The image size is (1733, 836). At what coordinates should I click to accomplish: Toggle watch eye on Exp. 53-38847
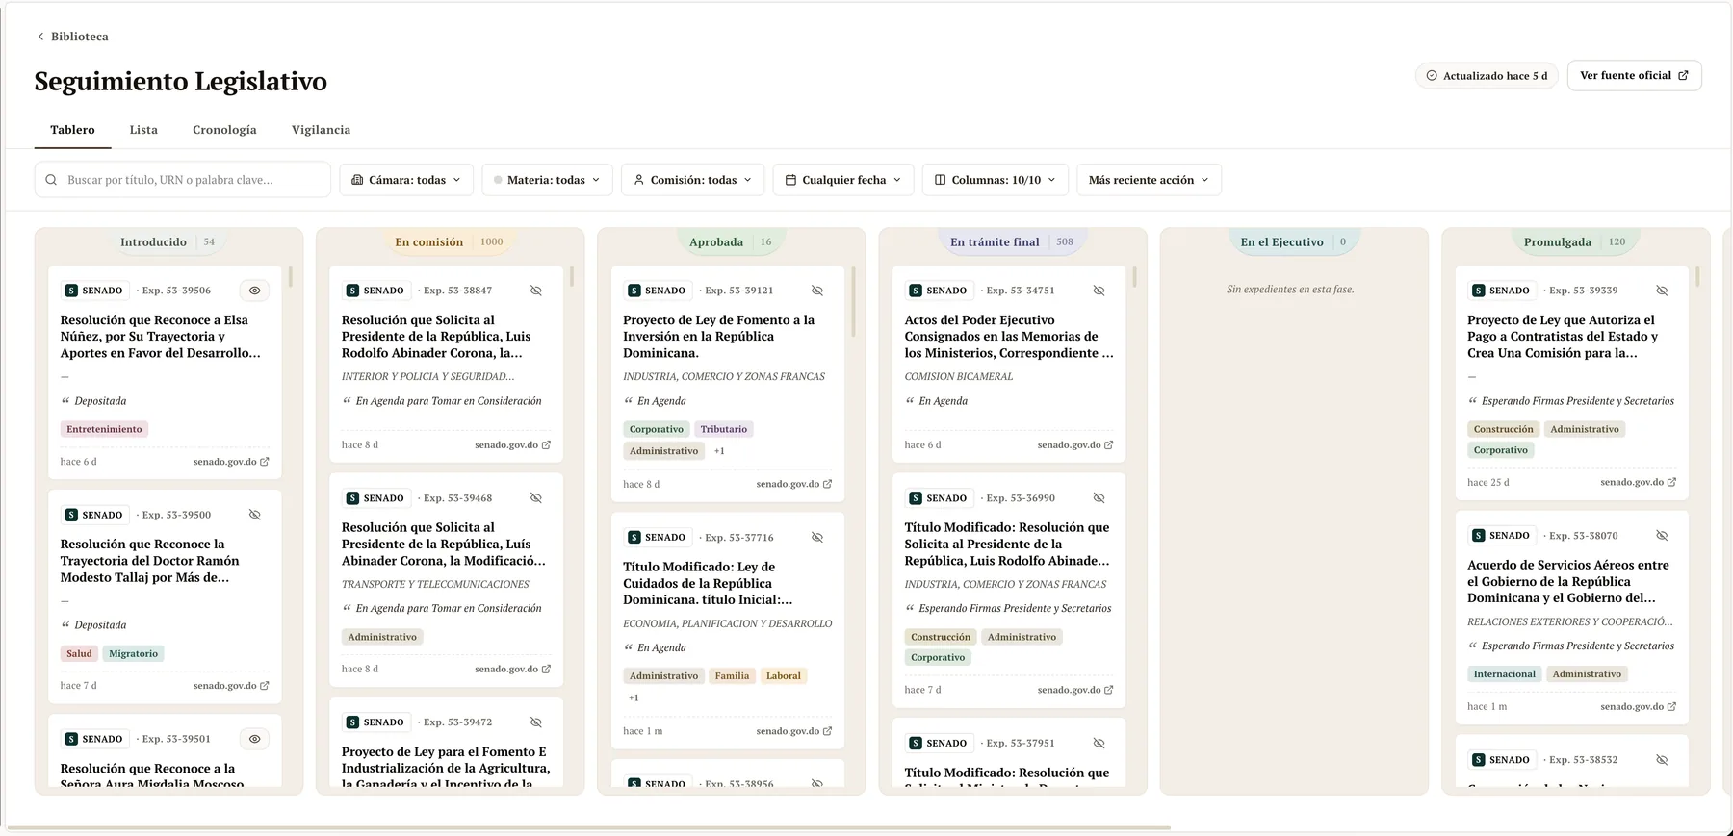536,291
